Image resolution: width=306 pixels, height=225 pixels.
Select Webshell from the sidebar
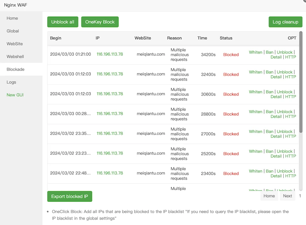tap(15, 56)
